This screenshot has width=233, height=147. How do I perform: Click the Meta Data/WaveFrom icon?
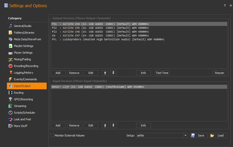(x=11, y=39)
